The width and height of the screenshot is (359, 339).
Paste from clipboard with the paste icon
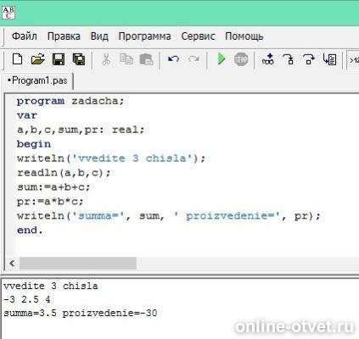point(146,59)
